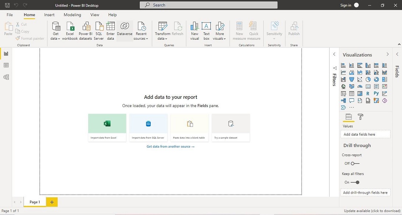Choose the Map globe visualization

[343, 86]
